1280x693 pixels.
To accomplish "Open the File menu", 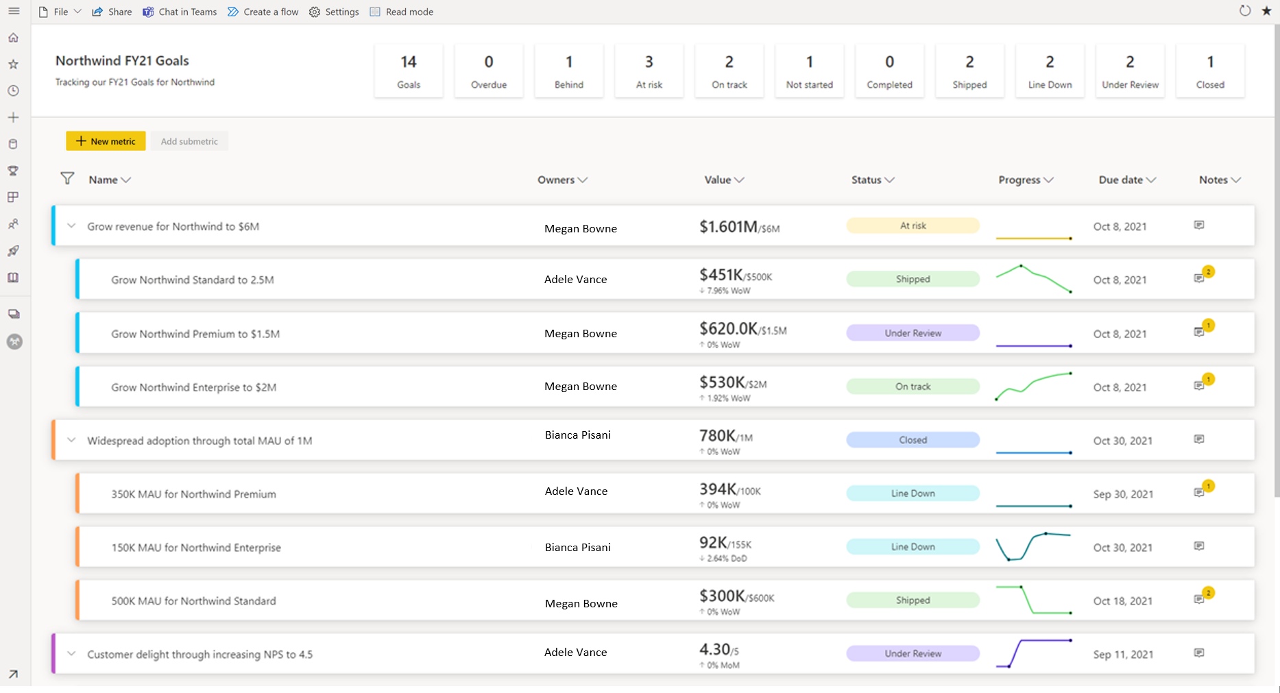I will pyautogui.click(x=60, y=12).
